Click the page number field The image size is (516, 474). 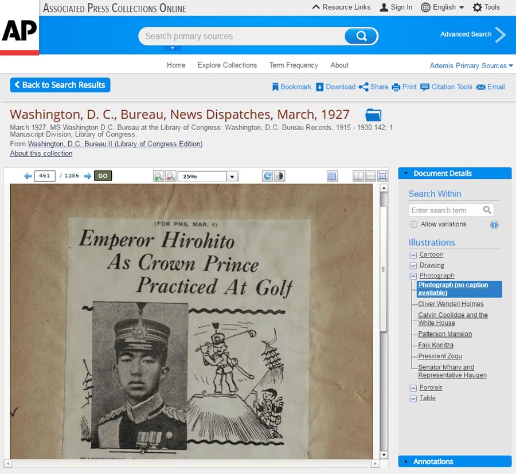(45, 176)
